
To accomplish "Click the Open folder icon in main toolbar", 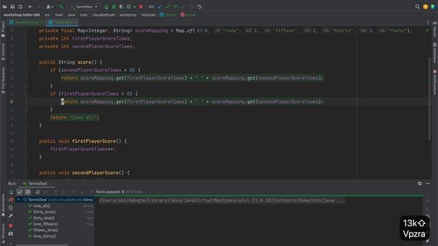I will (x=5, y=7).
